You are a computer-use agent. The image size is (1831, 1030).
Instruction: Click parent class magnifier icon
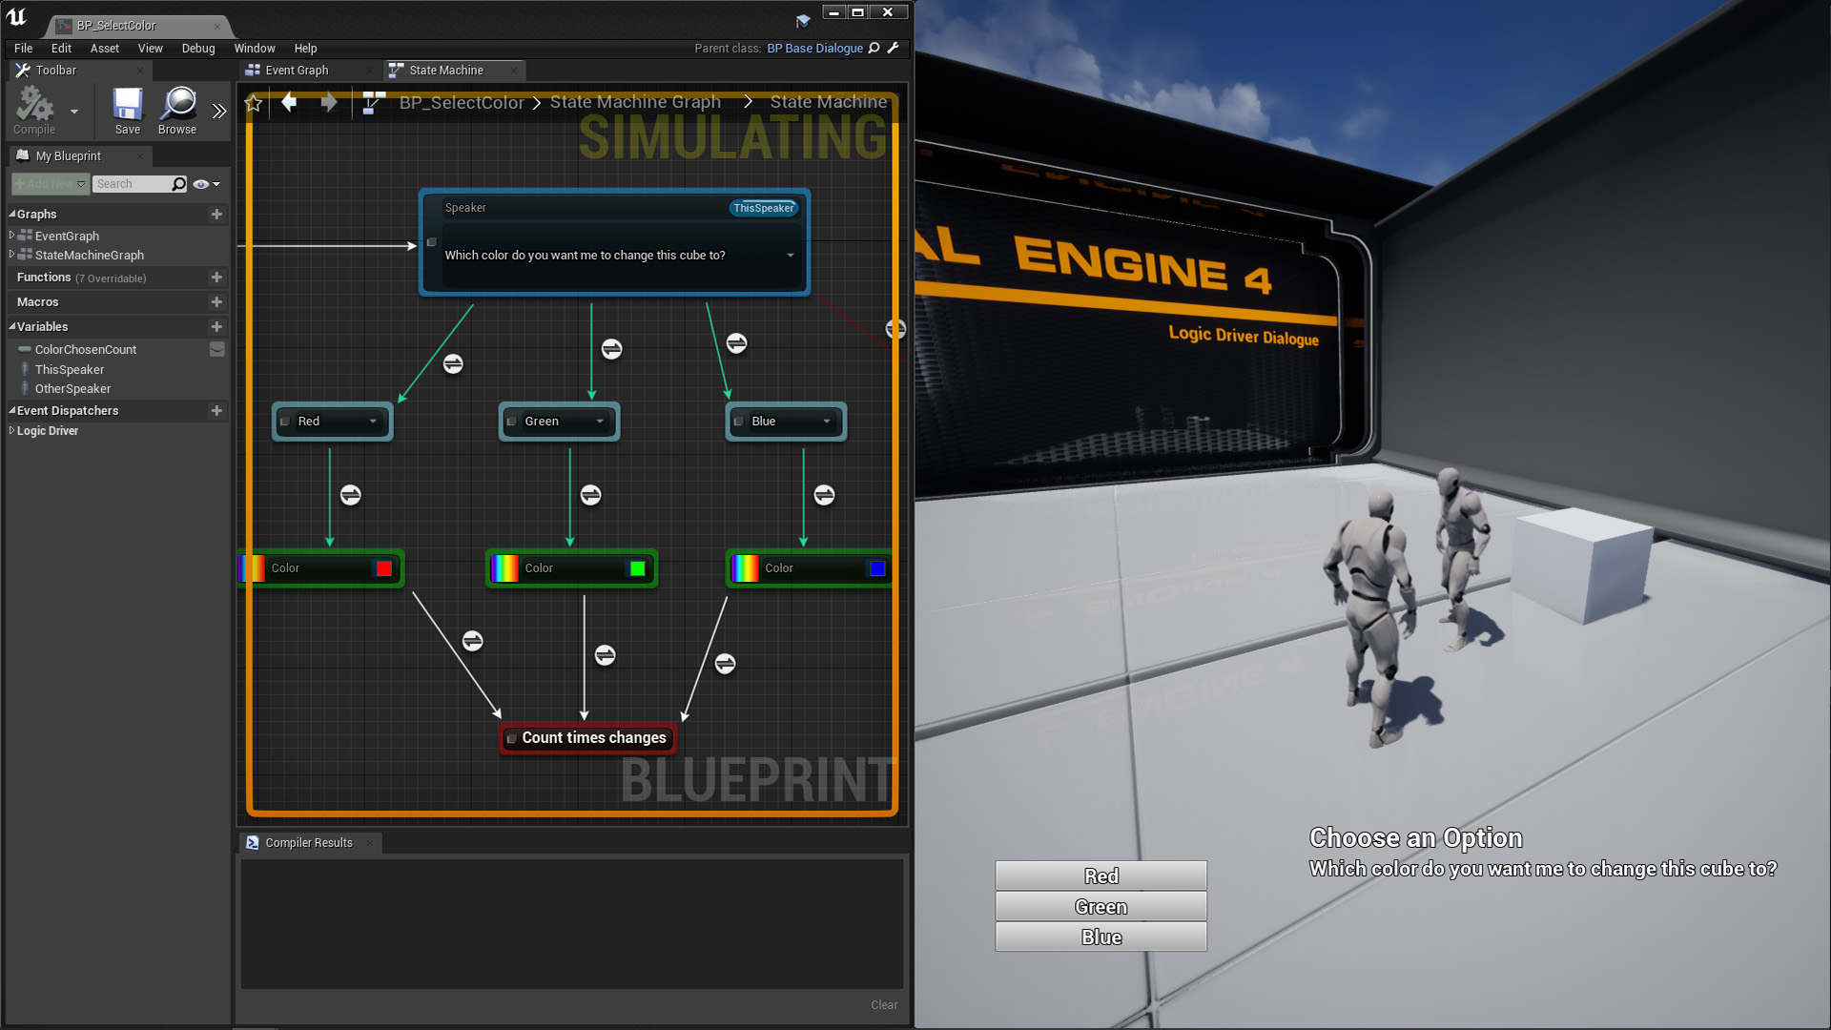(x=874, y=48)
